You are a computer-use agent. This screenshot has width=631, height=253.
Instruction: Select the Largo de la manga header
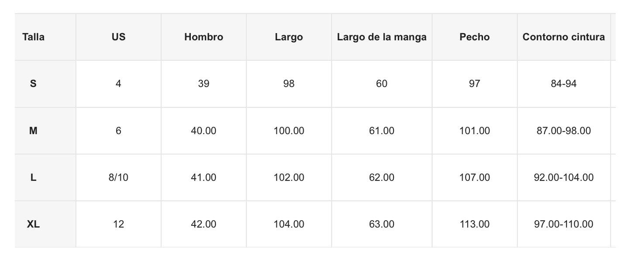click(382, 37)
